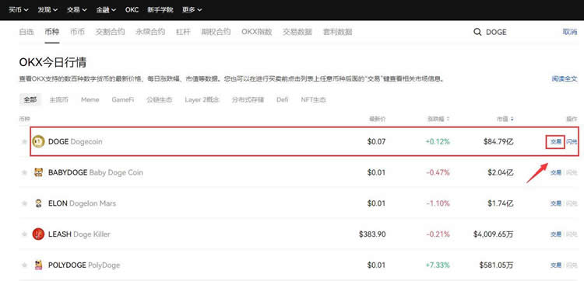Favorite BABYDOGE with its star icon
Viewport: 584px width, 281px height.
25,172
